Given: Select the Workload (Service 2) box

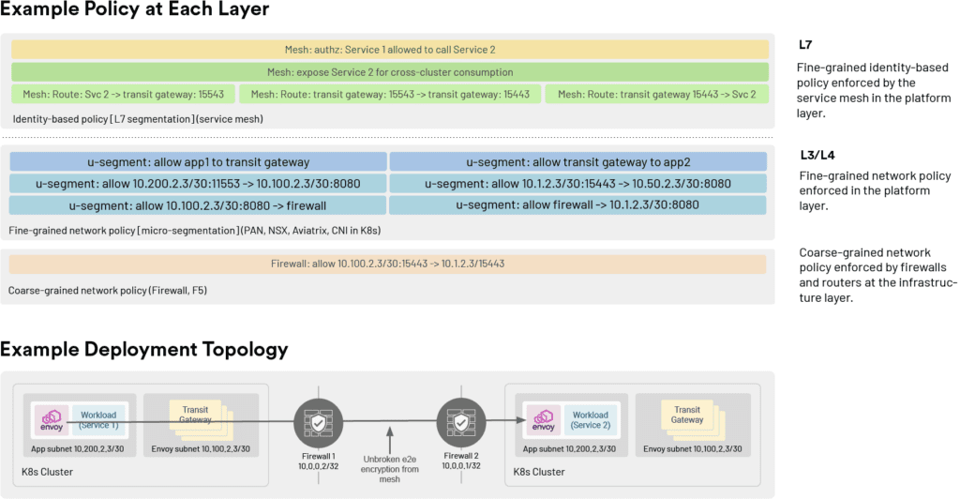Looking at the screenshot, I should [590, 419].
